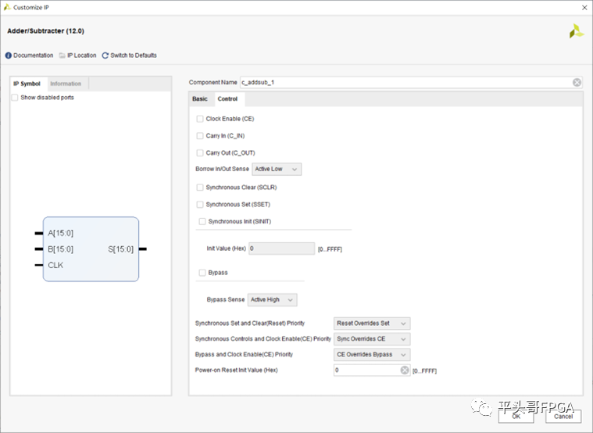Close the Customize IP window
The width and height of the screenshot is (593, 433).
point(584,8)
